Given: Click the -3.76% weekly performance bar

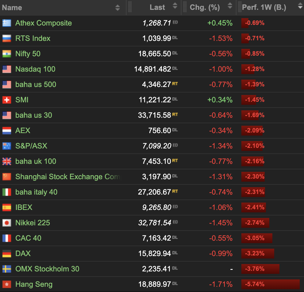Looking at the screenshot, I should (260, 269).
